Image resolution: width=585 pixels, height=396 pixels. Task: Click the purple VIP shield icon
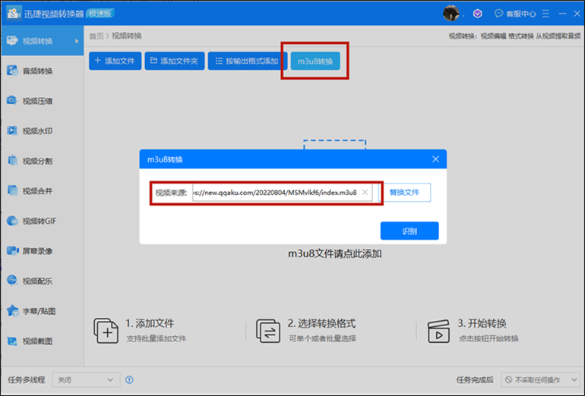(478, 14)
